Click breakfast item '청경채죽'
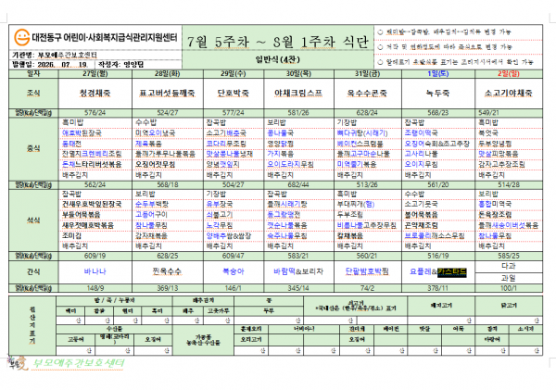 tap(95, 94)
